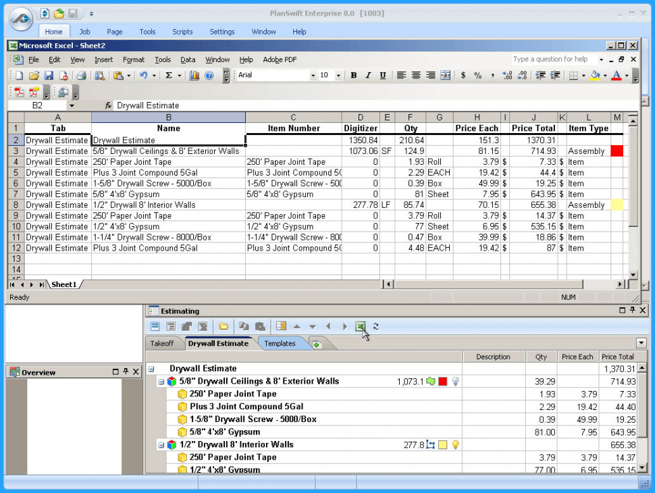Click the right arrow in Estimating toolbar

(344, 326)
